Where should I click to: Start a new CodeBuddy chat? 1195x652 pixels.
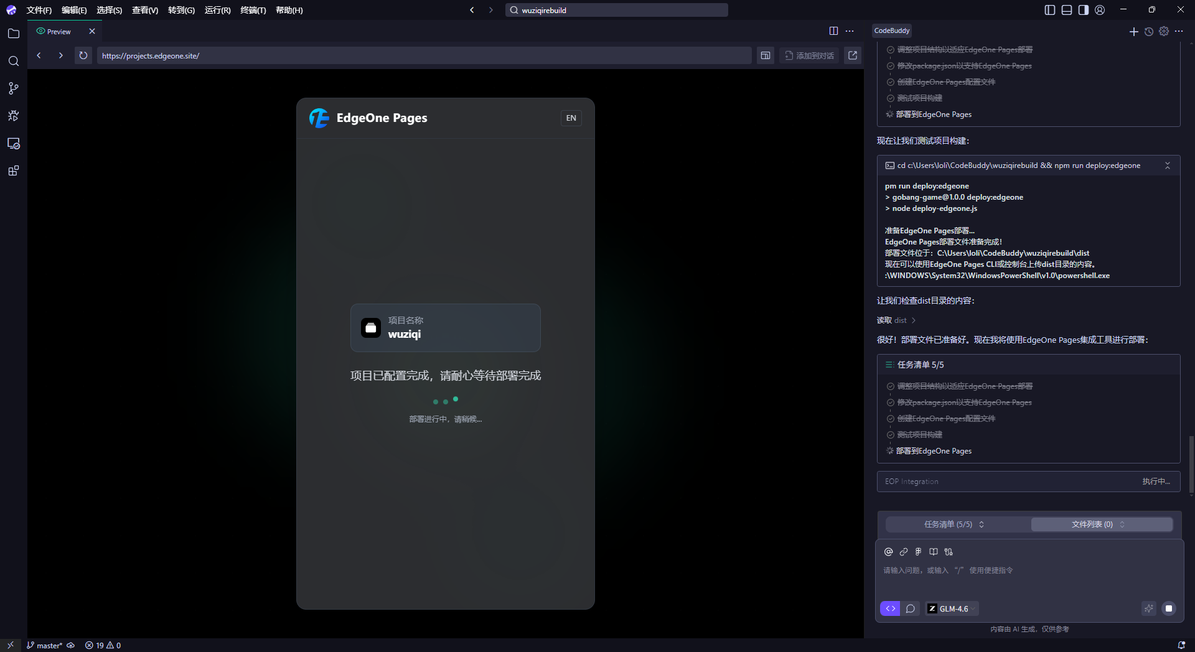click(x=1133, y=31)
